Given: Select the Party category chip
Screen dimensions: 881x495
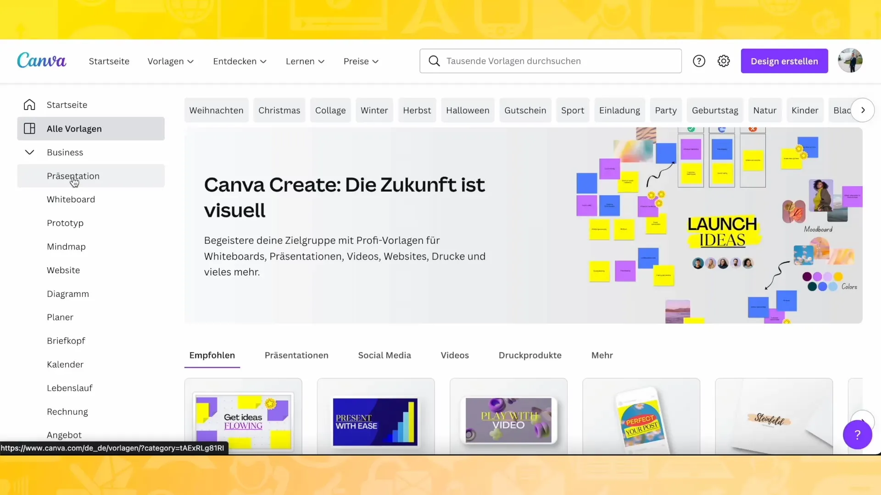Looking at the screenshot, I should (x=666, y=110).
